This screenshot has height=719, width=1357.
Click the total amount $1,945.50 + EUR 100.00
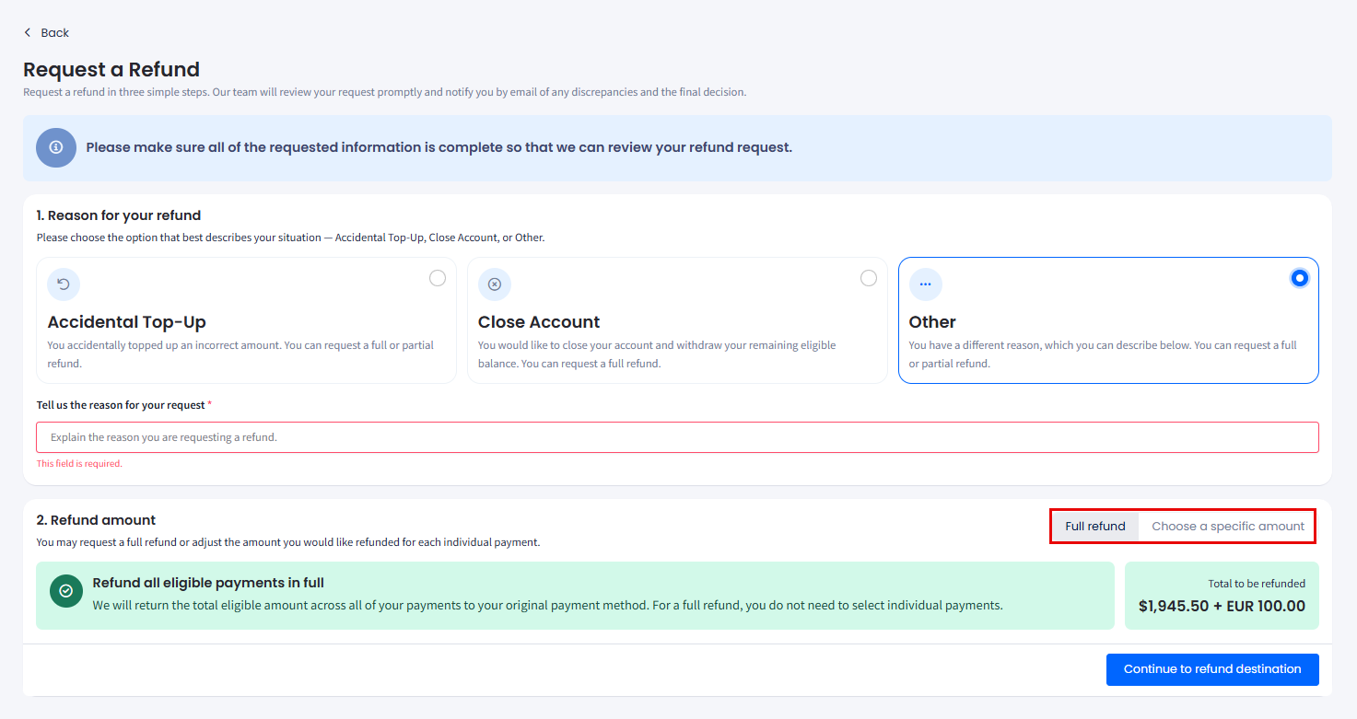point(1222,606)
